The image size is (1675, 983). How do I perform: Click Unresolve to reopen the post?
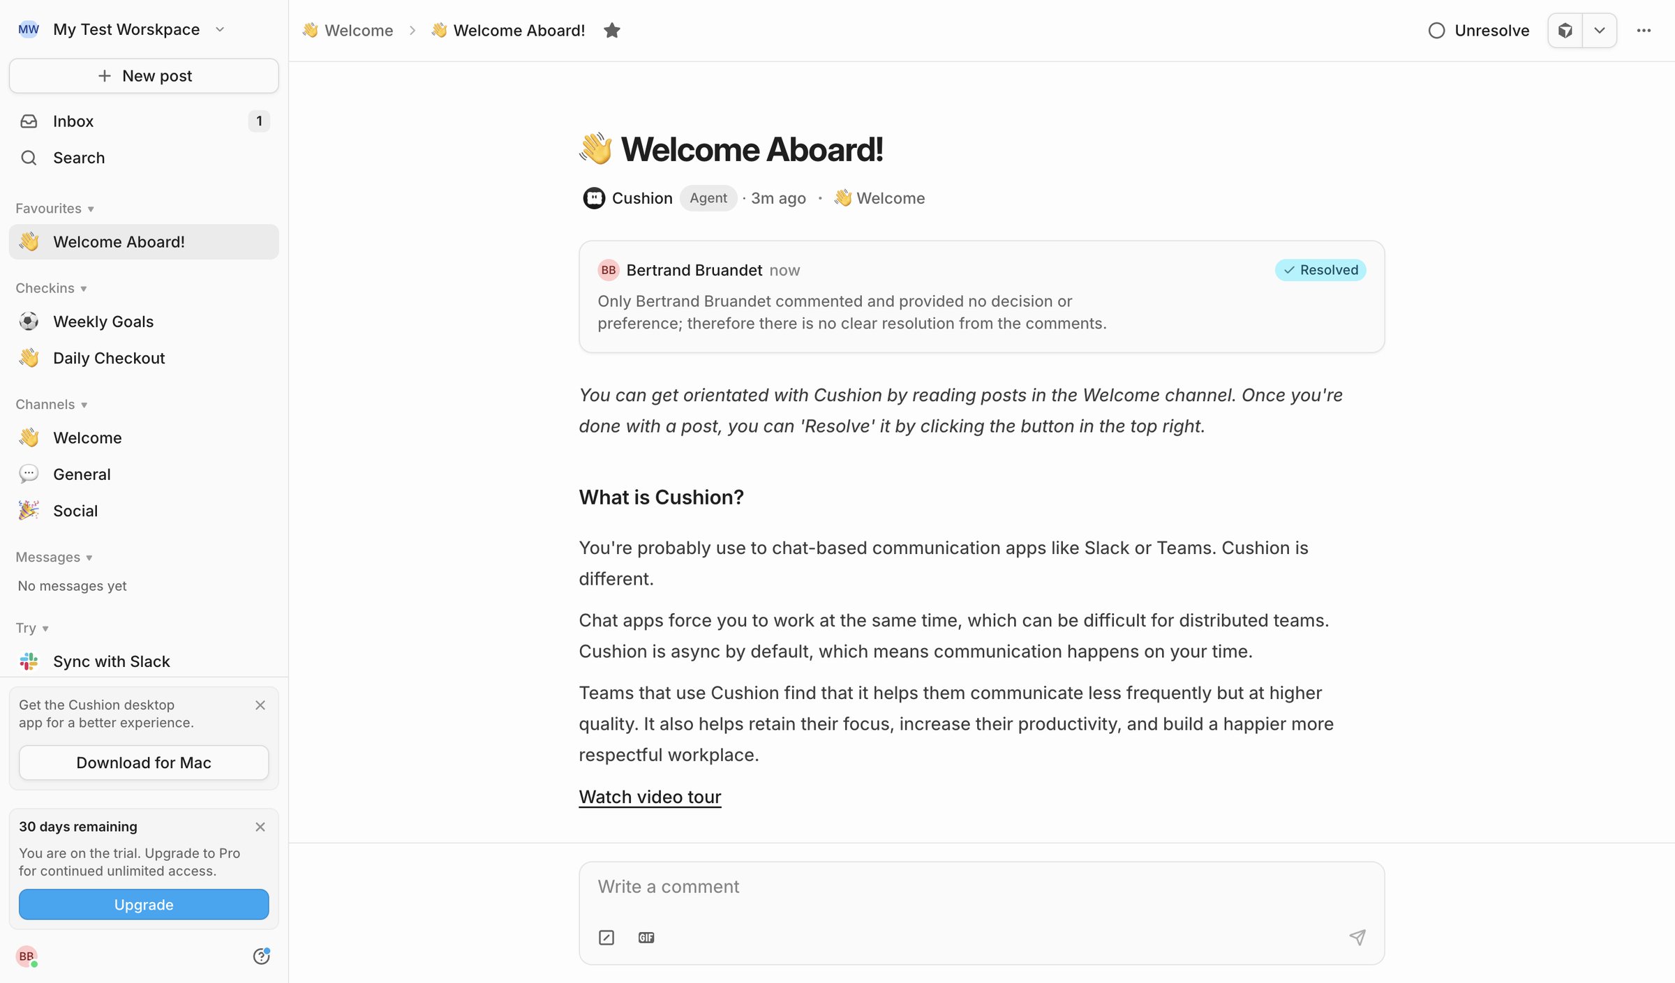(x=1479, y=30)
